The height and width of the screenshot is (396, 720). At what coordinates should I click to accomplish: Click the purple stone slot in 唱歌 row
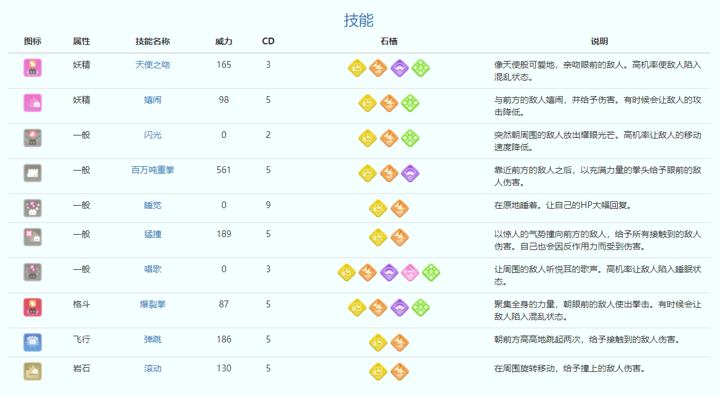[x=389, y=272]
